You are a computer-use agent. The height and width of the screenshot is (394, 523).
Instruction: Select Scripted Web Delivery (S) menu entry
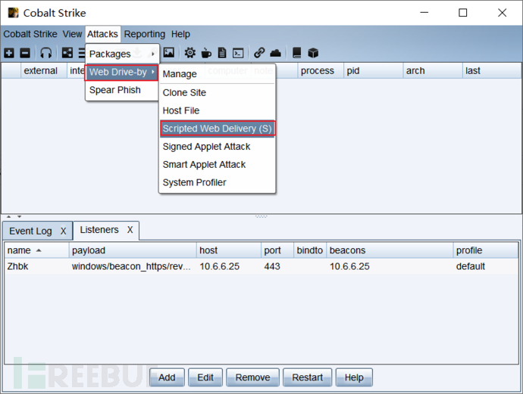click(x=217, y=129)
